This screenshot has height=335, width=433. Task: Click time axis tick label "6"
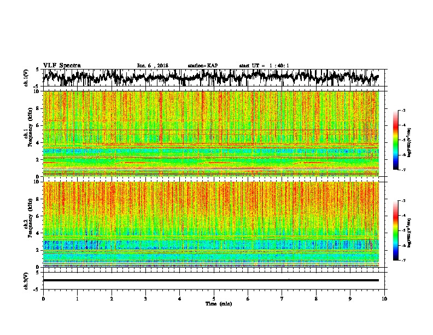tap(248, 299)
